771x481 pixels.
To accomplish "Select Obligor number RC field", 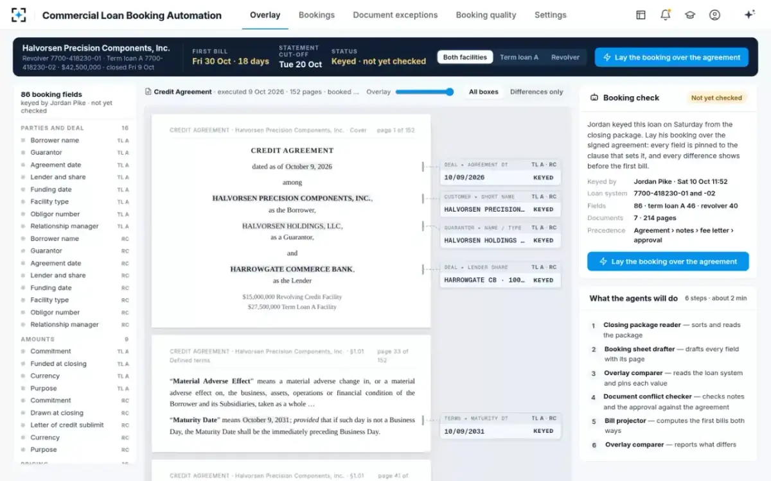I will coord(75,312).
